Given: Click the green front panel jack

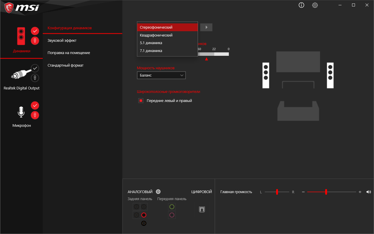Looking at the screenshot, I should click(x=172, y=207).
